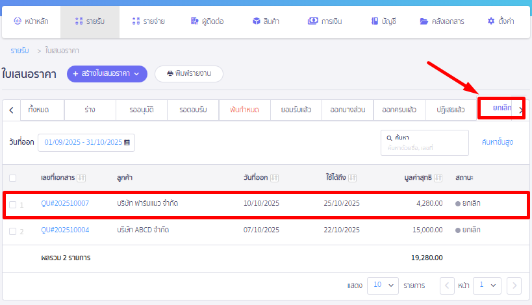Expand rows-per-page dropdown showing 10
The width and height of the screenshot is (532, 305).
coord(383,285)
